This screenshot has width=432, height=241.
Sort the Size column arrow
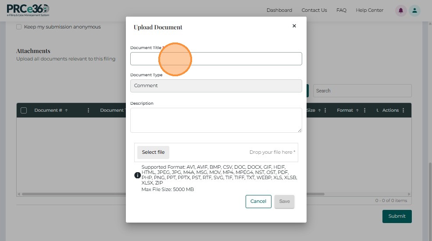319,110
